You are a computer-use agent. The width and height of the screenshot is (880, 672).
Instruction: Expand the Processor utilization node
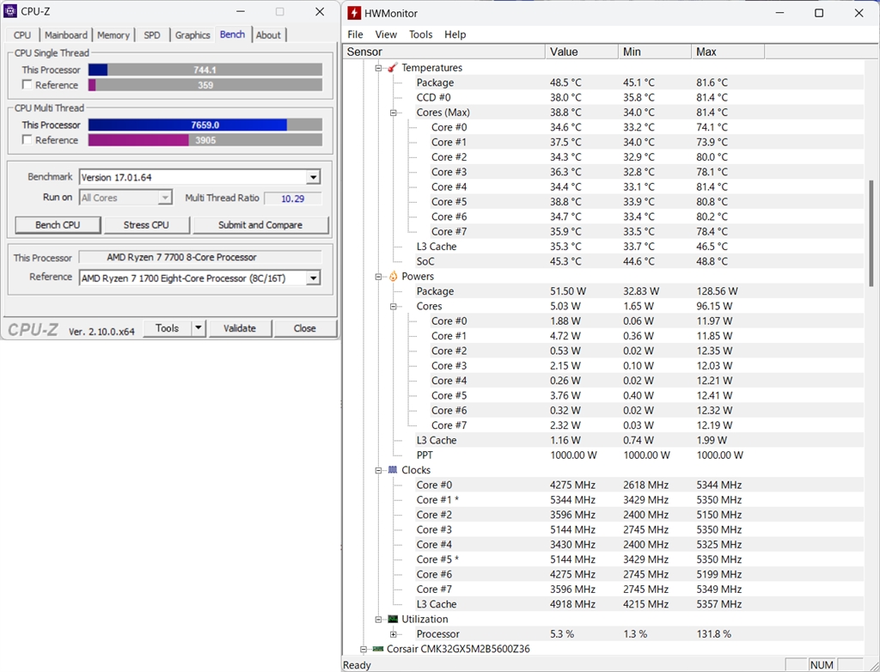tap(394, 634)
